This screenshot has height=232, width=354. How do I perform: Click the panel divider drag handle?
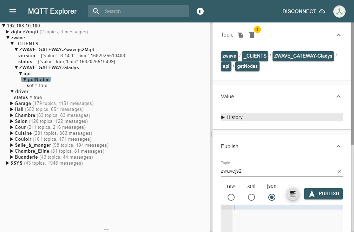[211, 134]
